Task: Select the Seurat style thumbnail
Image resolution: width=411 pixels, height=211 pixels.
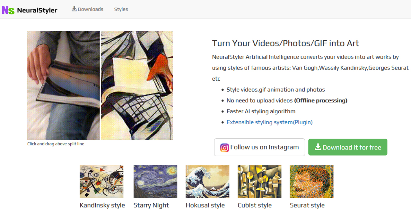Action: pos(311,182)
